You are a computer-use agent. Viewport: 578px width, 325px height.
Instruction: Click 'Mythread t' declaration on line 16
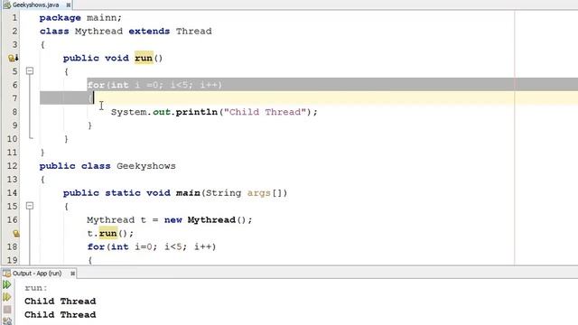coord(117,220)
